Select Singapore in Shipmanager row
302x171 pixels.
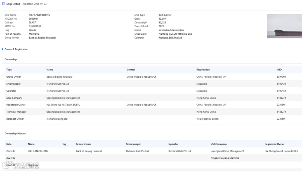click(202, 84)
